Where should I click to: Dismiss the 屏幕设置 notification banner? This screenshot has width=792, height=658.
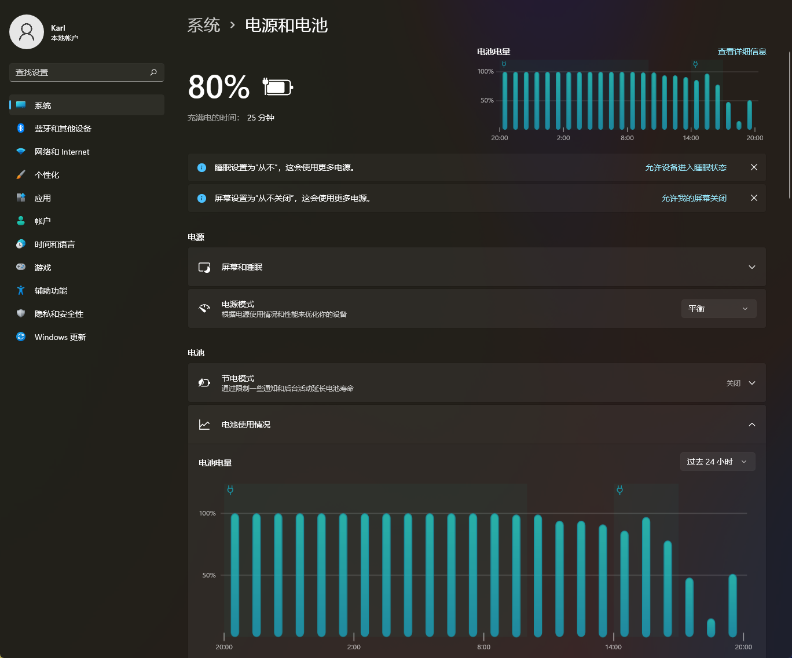(754, 198)
